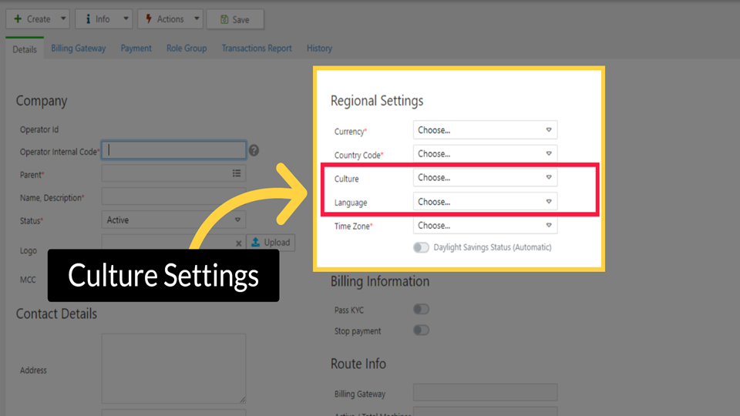Viewport: 740px width, 416px height.
Task: Click the Create plus icon
Action: 18,19
